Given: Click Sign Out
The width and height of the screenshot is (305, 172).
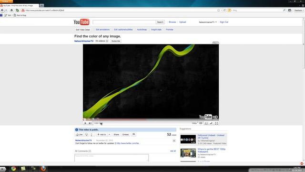Looking at the screenshot, I should [224, 22].
